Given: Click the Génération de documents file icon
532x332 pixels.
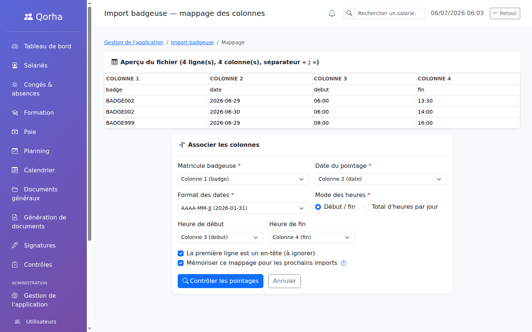Looking at the screenshot, I should [x=15, y=217].
